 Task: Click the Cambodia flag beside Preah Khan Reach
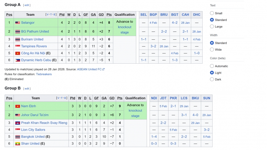click(x=18, y=123)
